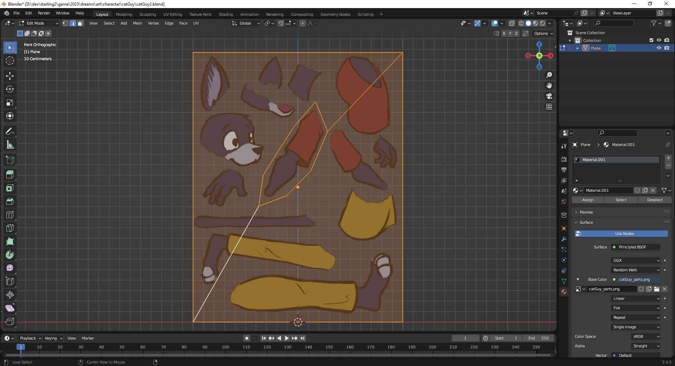
Task: Select the Rotate tool
Action: 10,89
